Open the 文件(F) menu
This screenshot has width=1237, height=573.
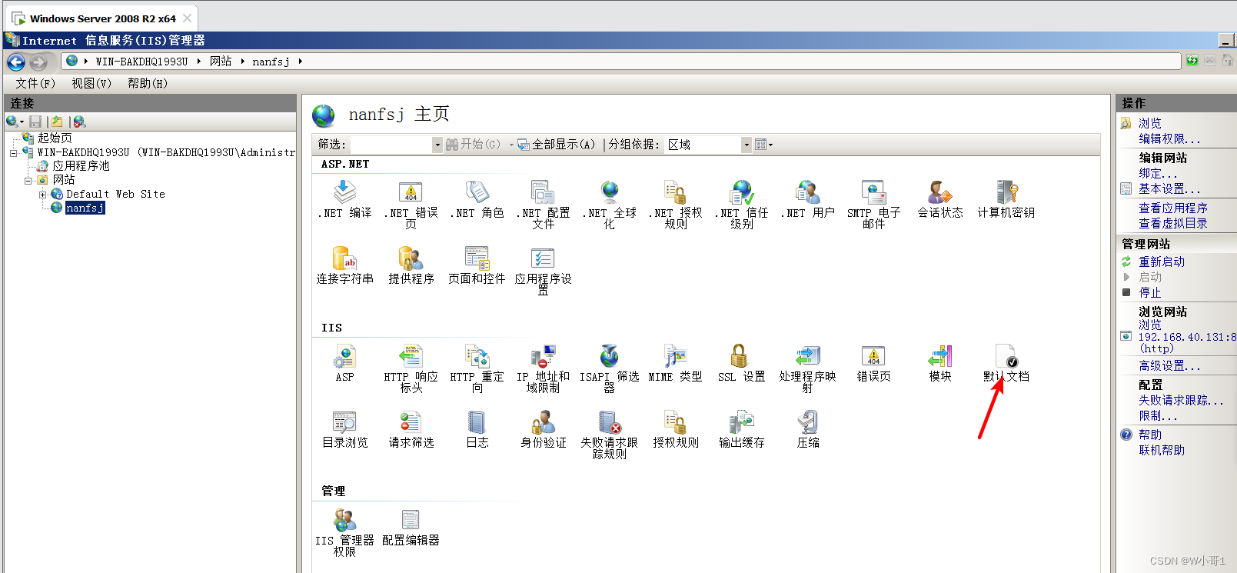[35, 83]
